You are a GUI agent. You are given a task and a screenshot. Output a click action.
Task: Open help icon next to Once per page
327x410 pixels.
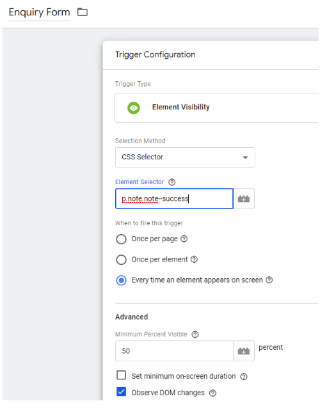coord(184,239)
